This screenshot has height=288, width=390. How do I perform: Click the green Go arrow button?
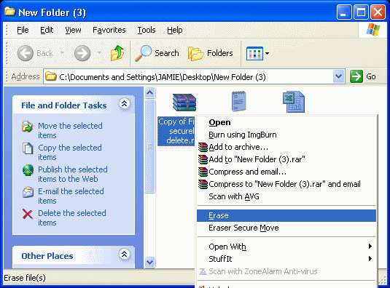[356, 76]
